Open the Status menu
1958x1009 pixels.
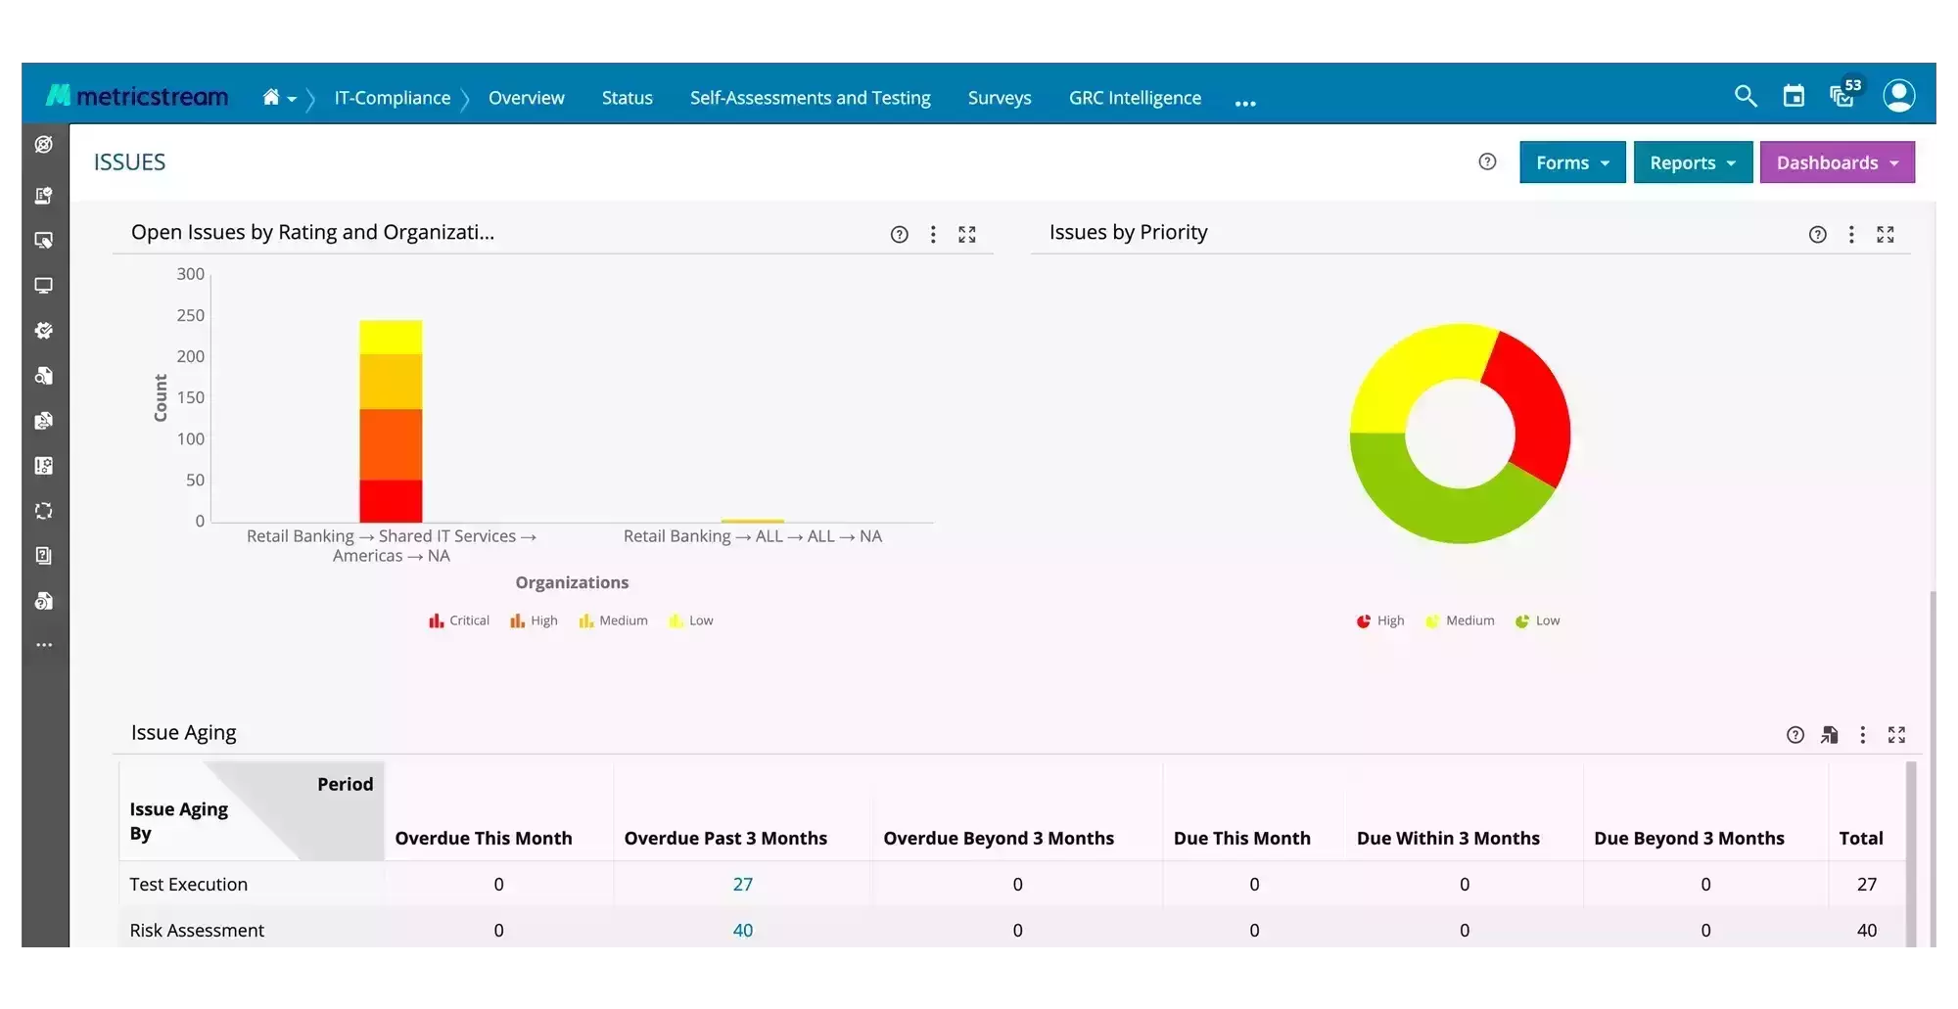628,98
